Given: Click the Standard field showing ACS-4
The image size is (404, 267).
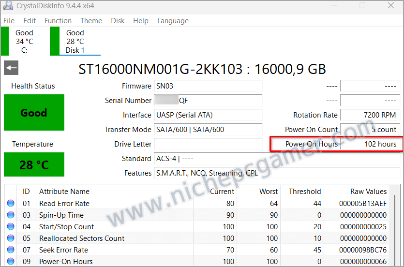Looking at the screenshot, I should pos(277,158).
